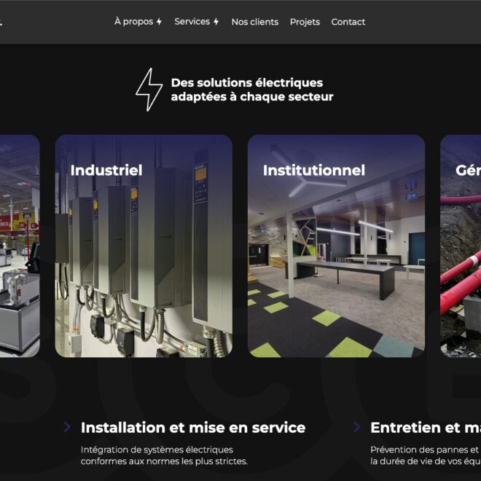
Task: Select the Institutionnel sector title
Action: [313, 171]
